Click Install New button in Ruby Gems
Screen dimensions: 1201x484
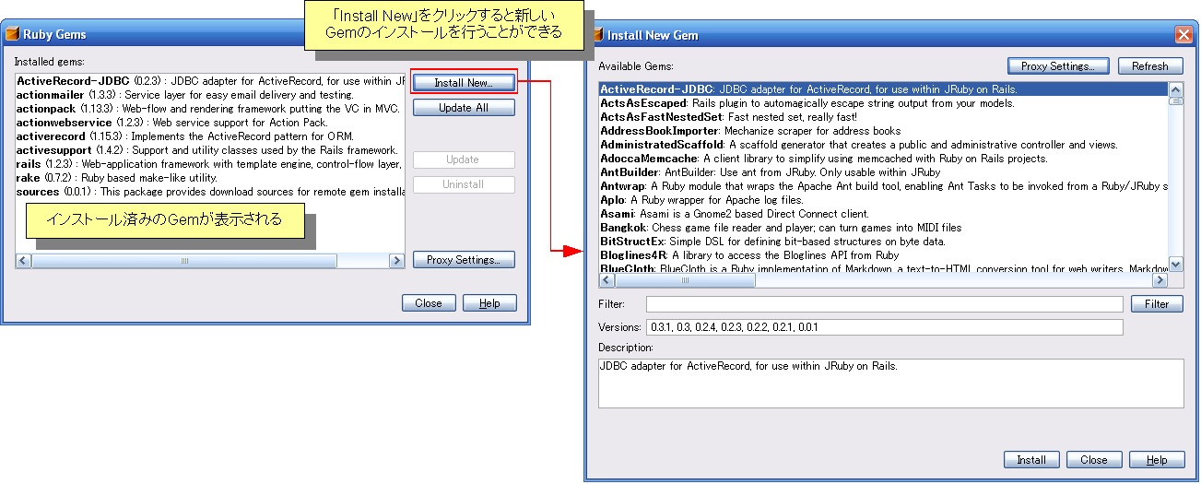click(464, 82)
